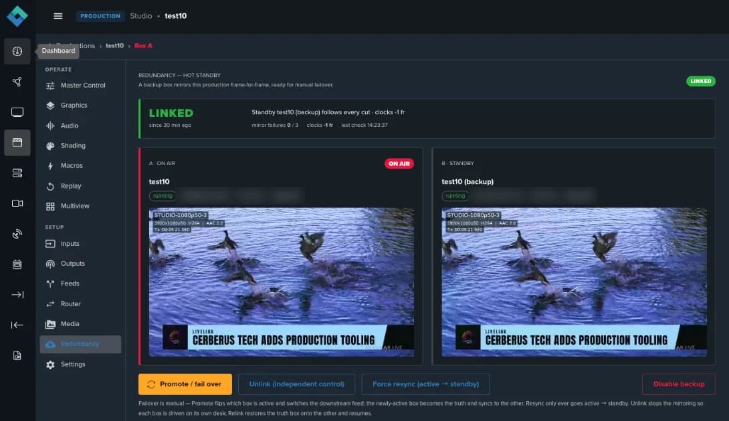Screen dimensions: 729x421
Task: Click the Settings gear icon
Action: (50, 365)
